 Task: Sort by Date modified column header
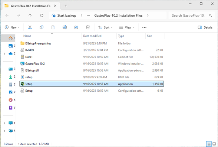92,36
